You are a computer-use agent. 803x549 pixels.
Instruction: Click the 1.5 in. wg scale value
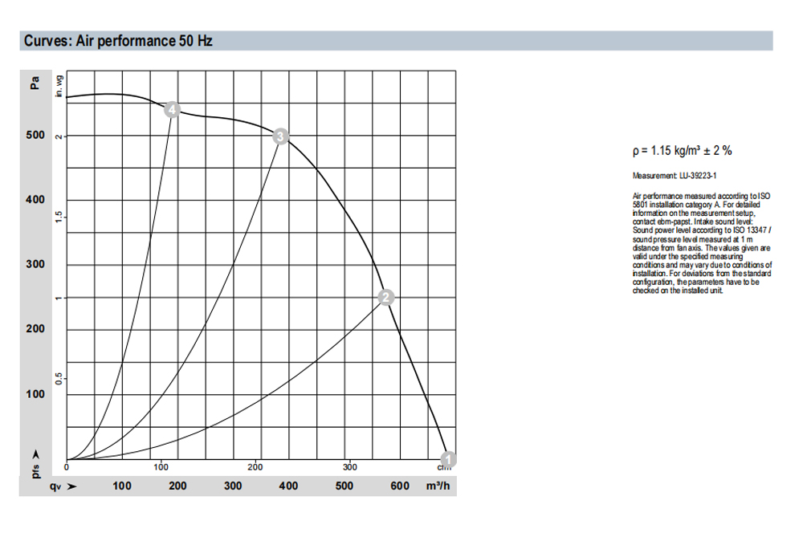pyautogui.click(x=59, y=217)
